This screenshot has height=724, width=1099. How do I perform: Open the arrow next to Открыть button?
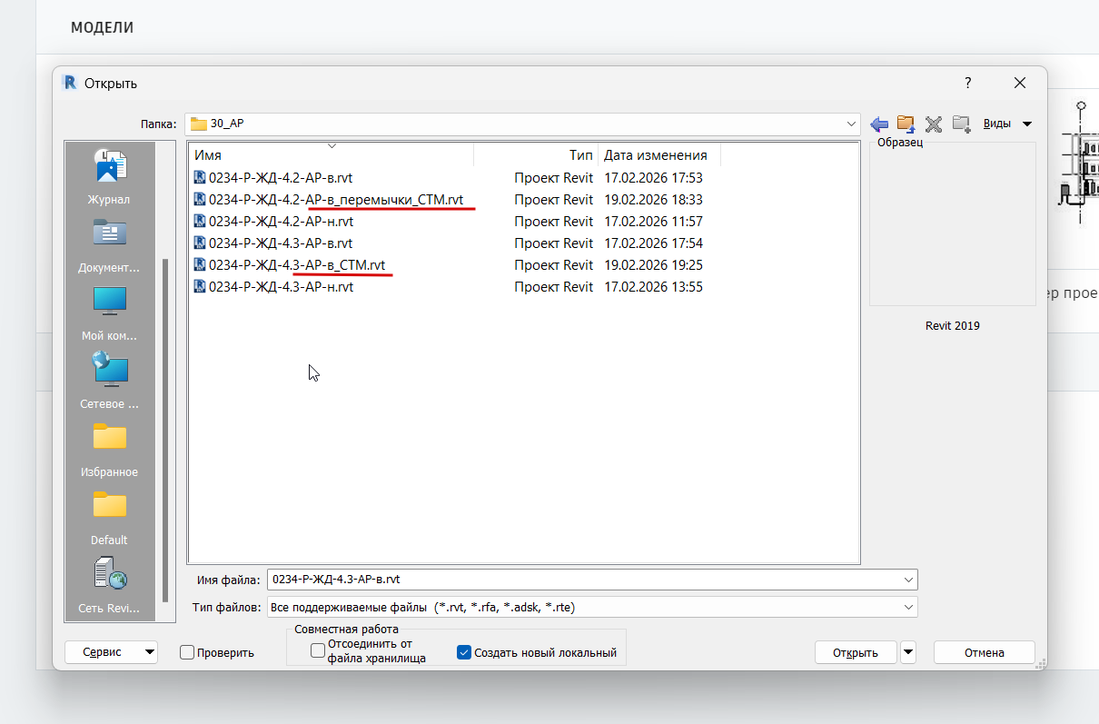tap(908, 652)
